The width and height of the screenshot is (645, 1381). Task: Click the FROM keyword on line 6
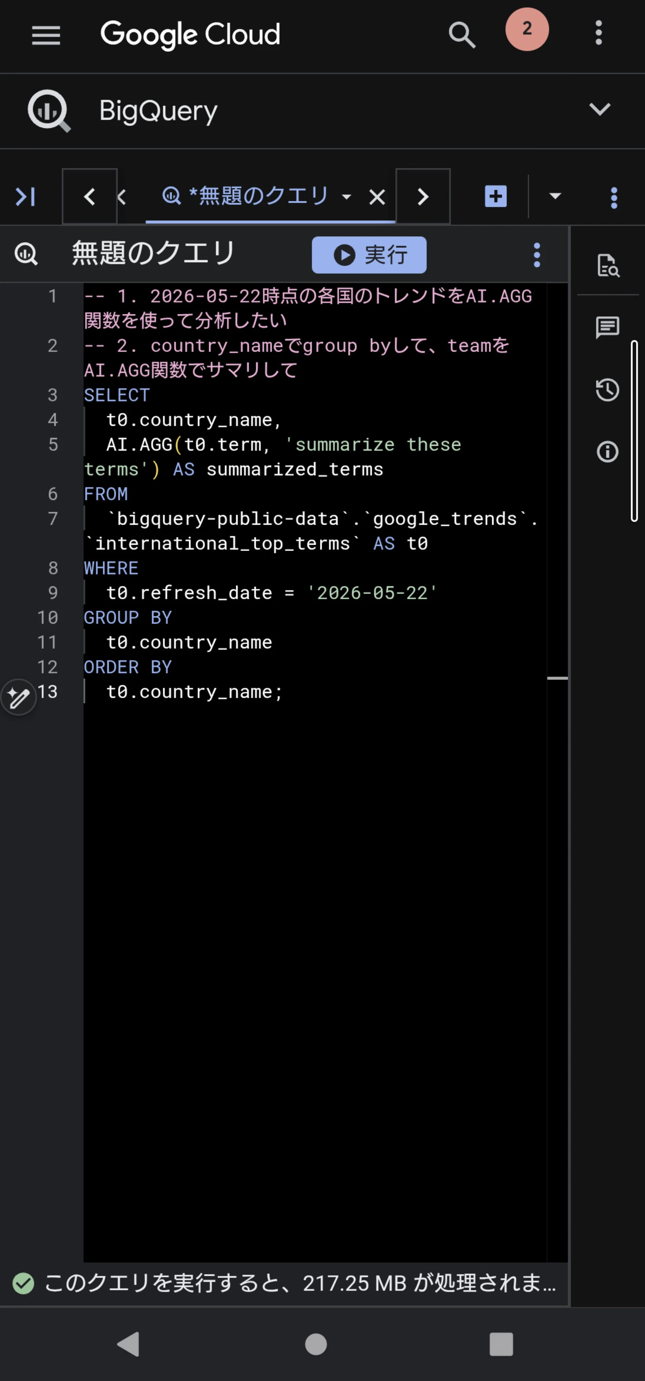pos(106,494)
